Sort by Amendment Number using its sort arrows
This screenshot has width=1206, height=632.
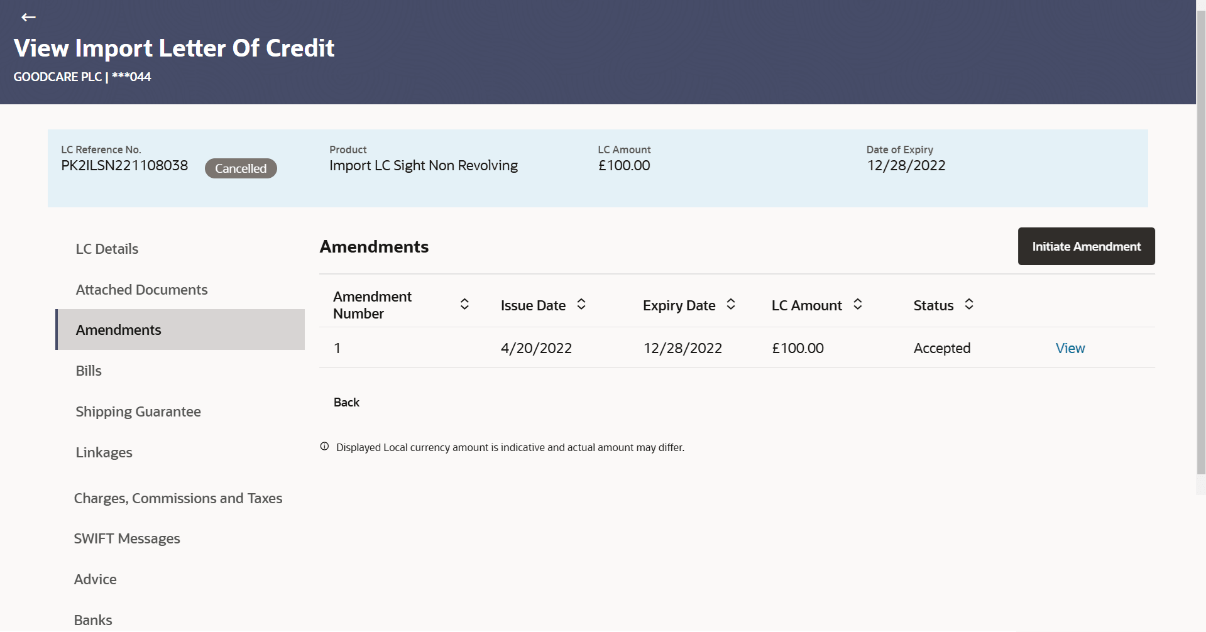464,304
